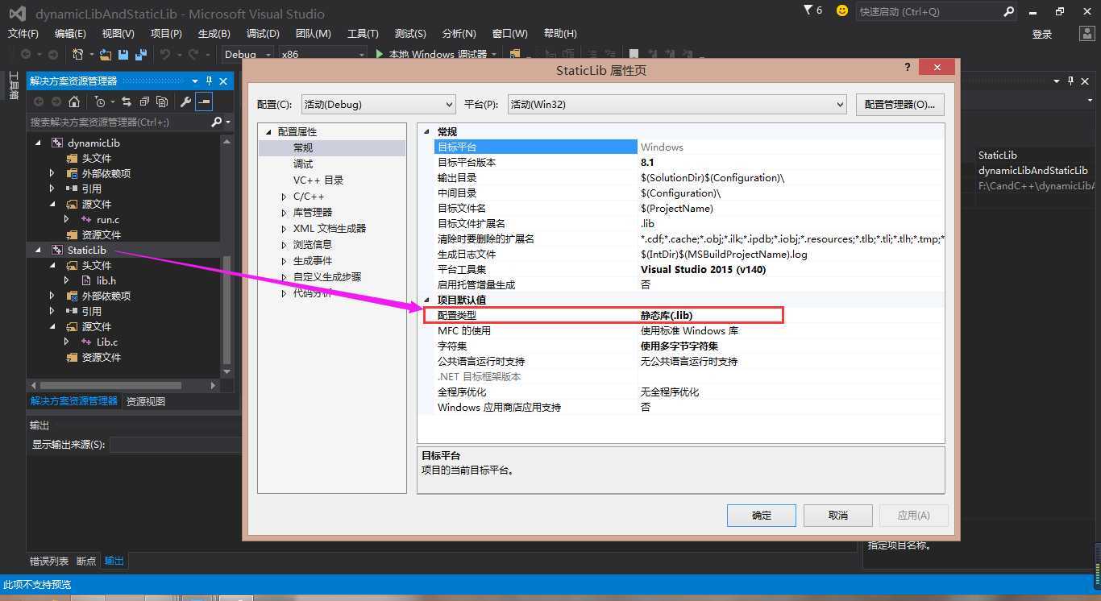This screenshot has width=1101, height=601.
Task: Toggle Preview Selected Items in Solution Explorer
Action: (204, 102)
